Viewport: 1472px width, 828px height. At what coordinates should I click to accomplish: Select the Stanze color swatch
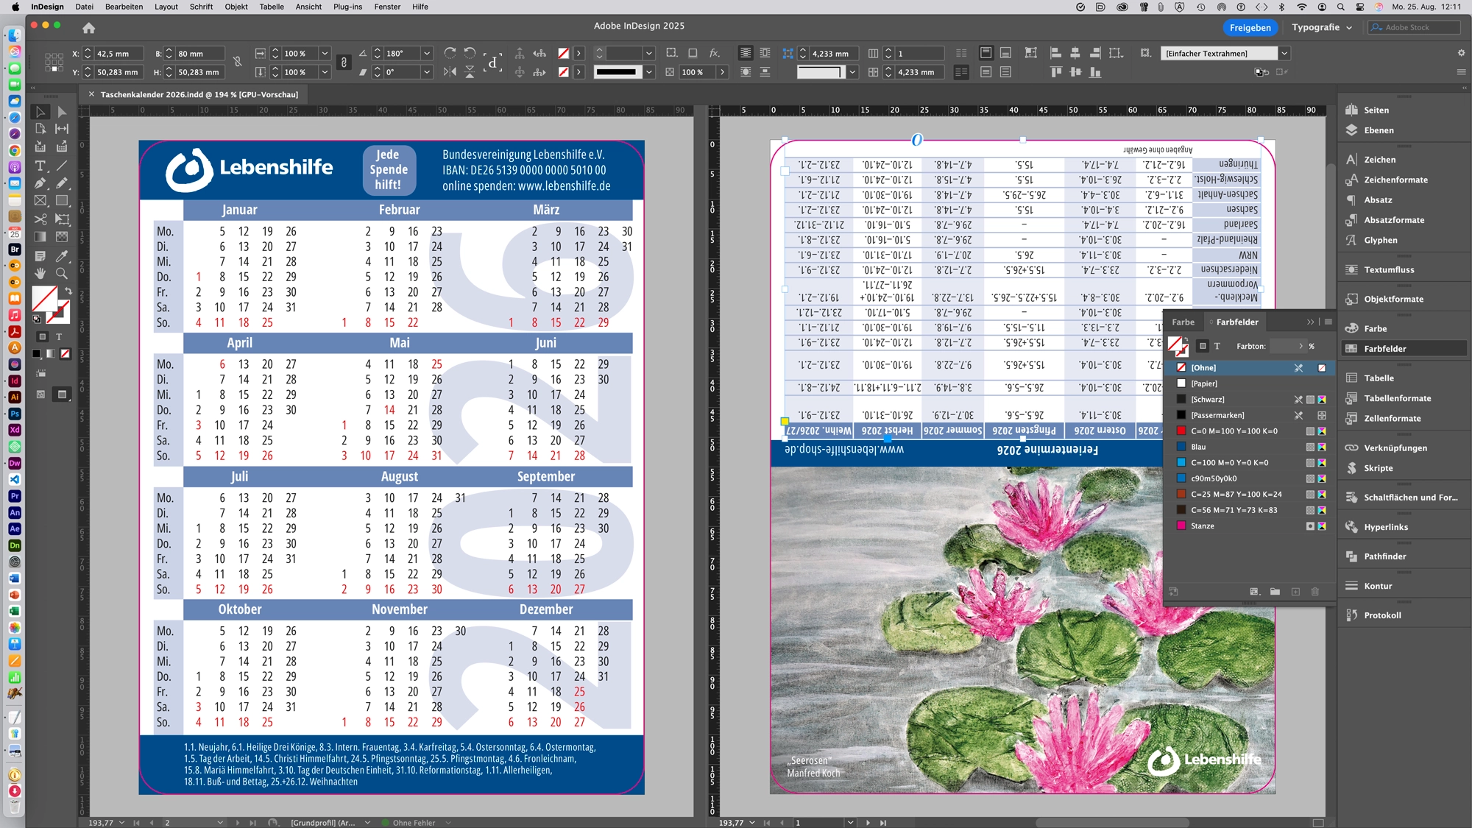[1202, 526]
